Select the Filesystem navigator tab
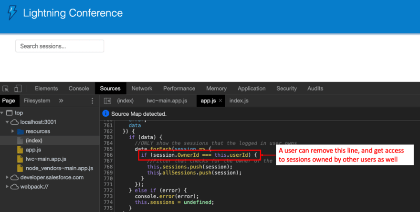This screenshot has width=420, height=212. (37, 101)
